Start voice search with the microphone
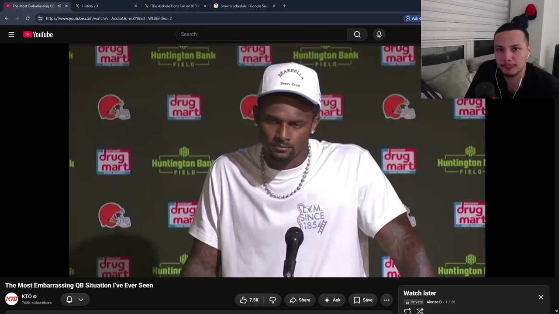 379,34
